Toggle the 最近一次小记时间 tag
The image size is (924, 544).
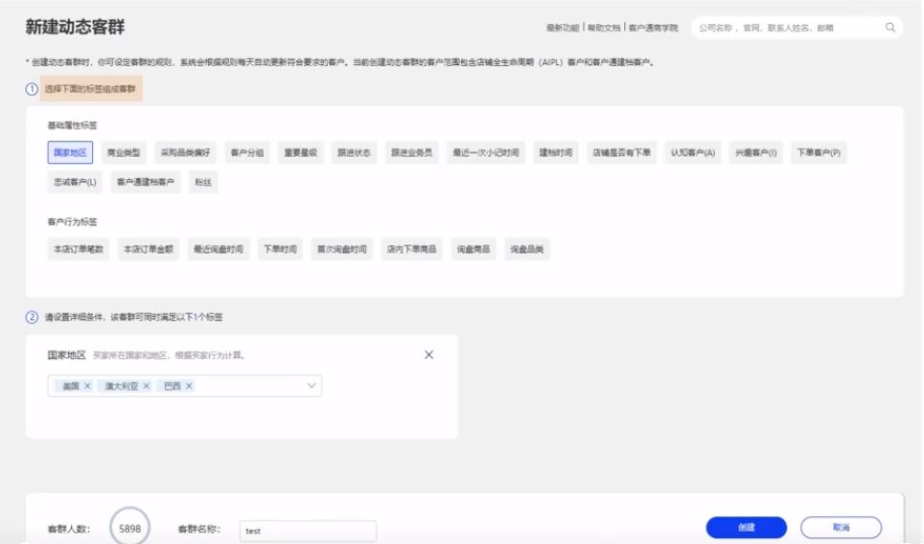(x=486, y=152)
